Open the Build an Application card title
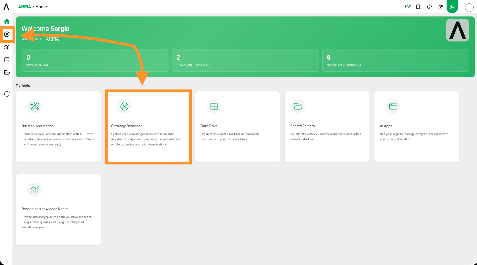Image resolution: width=477 pixels, height=265 pixels. tap(38, 126)
